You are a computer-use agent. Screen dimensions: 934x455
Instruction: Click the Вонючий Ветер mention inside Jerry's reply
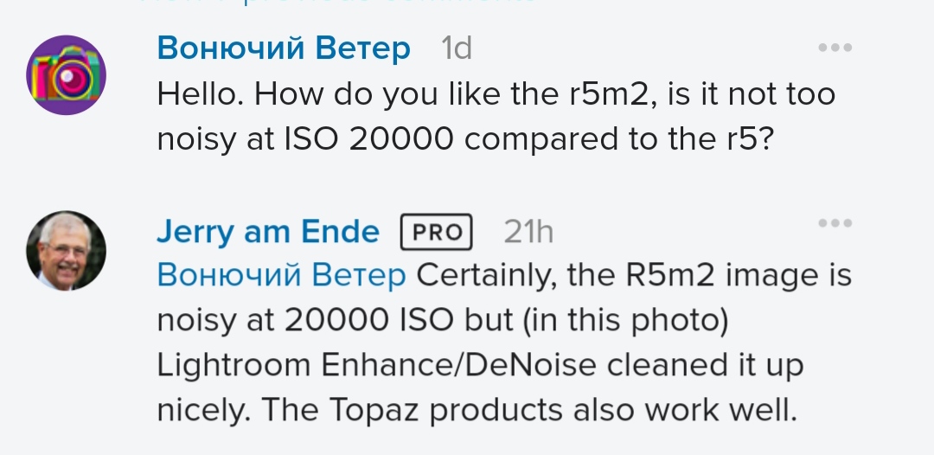[x=281, y=275]
